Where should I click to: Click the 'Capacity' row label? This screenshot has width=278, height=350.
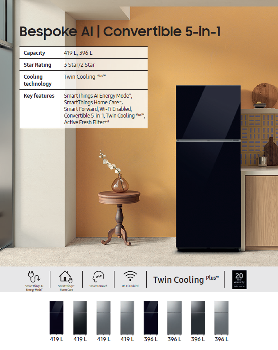pos(34,53)
